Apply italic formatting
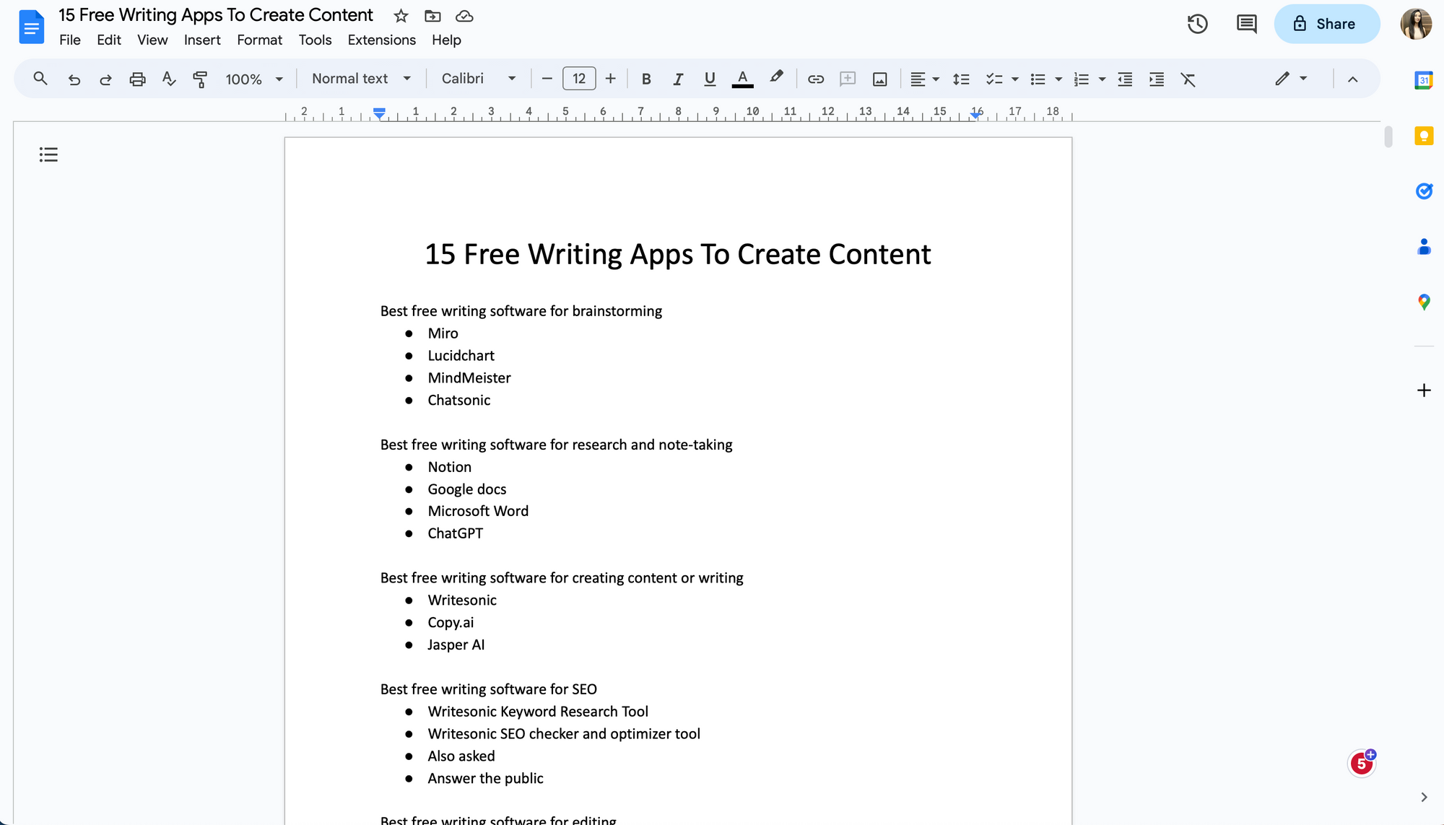The width and height of the screenshot is (1444, 825). [x=678, y=79]
